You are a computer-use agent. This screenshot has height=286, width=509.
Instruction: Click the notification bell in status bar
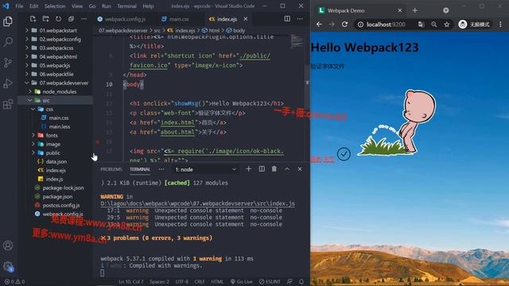(x=301, y=281)
